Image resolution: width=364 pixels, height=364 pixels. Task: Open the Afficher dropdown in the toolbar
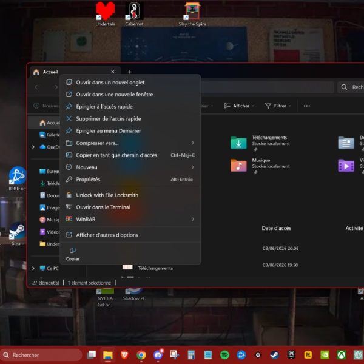[239, 106]
